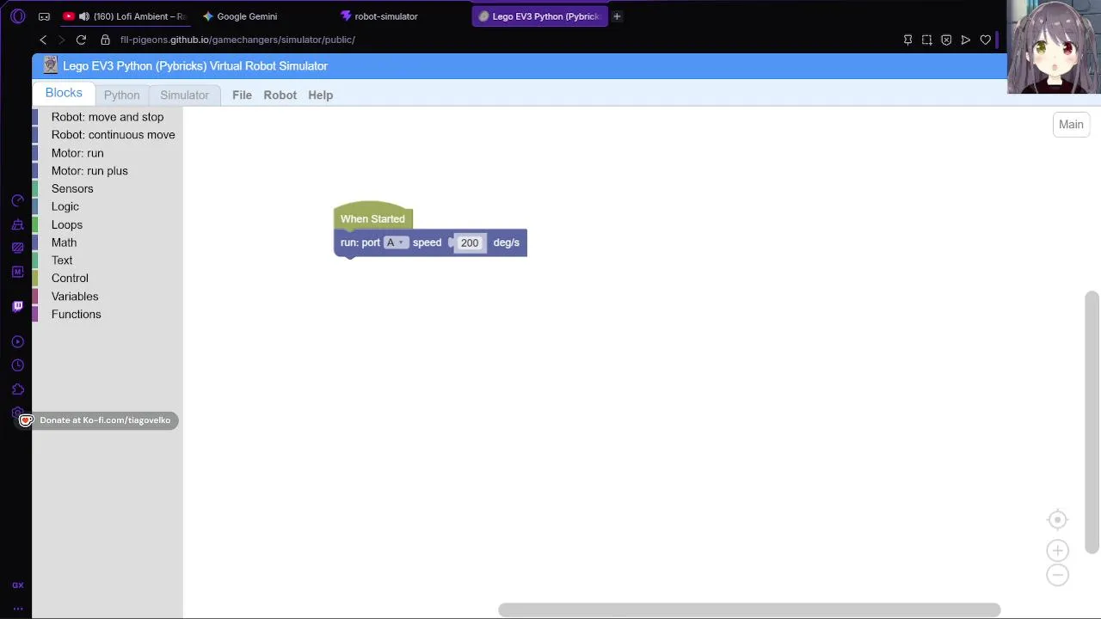Take a snapshot with the capture icon
Viewport: 1101px width, 619px height.
coord(926,40)
